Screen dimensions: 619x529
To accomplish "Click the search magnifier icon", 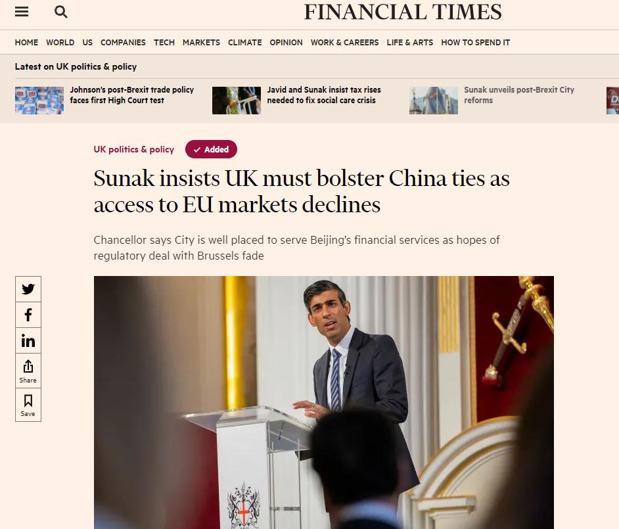I will pyautogui.click(x=61, y=12).
